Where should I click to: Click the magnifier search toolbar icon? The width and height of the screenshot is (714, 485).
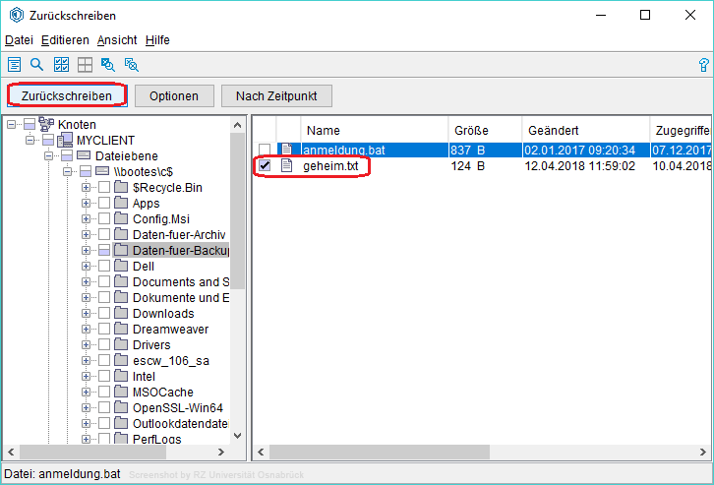coord(37,65)
